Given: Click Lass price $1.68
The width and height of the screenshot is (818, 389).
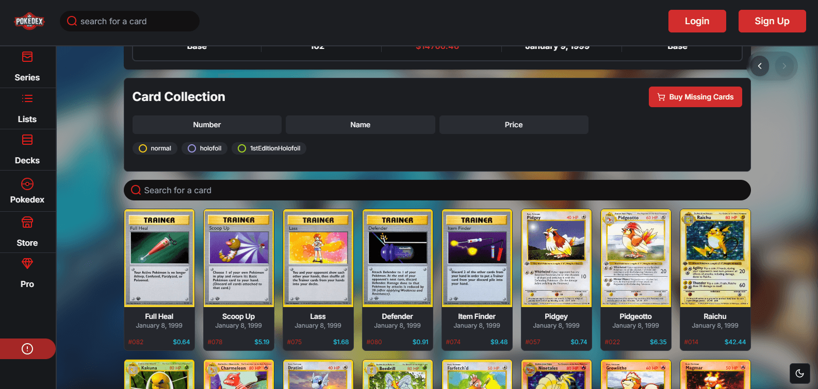Looking at the screenshot, I should pyautogui.click(x=341, y=342).
